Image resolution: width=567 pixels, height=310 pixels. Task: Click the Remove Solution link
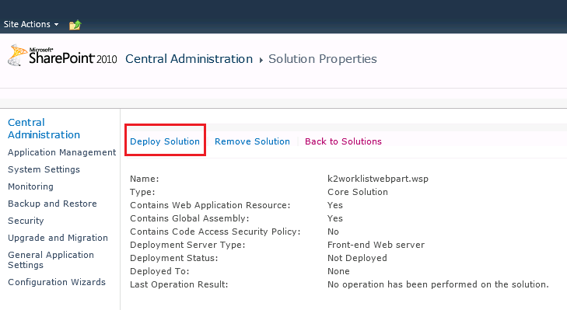coord(253,141)
